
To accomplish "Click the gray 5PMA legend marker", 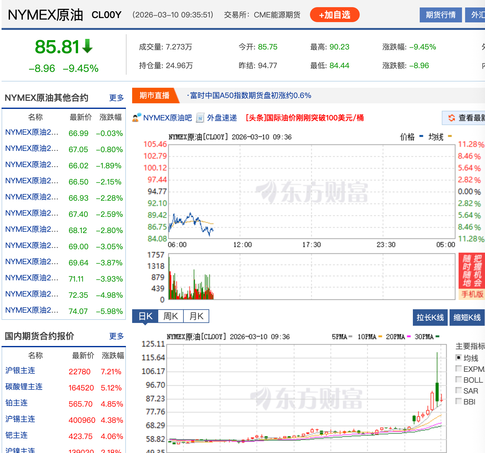I will pos(350,336).
